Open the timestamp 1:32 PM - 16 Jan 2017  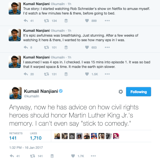coord(26,148)
